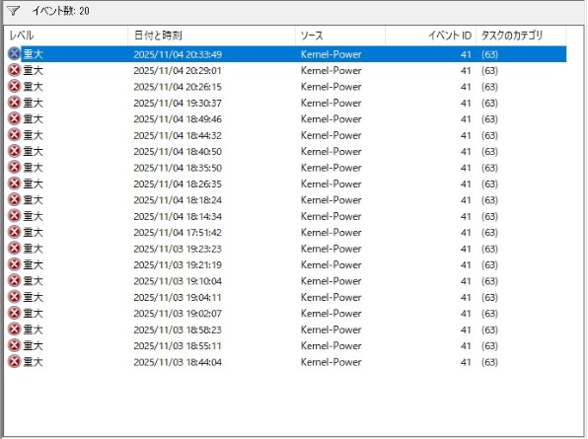Select the event dated 2025/11/03 19:02:07
This screenshot has height=439, width=588.
coord(286,314)
